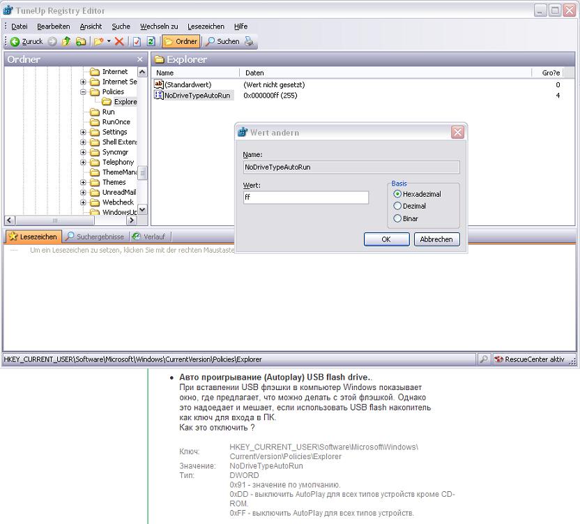Select the Explorer key under Policies
This screenshot has width=580, height=524.
pos(125,102)
